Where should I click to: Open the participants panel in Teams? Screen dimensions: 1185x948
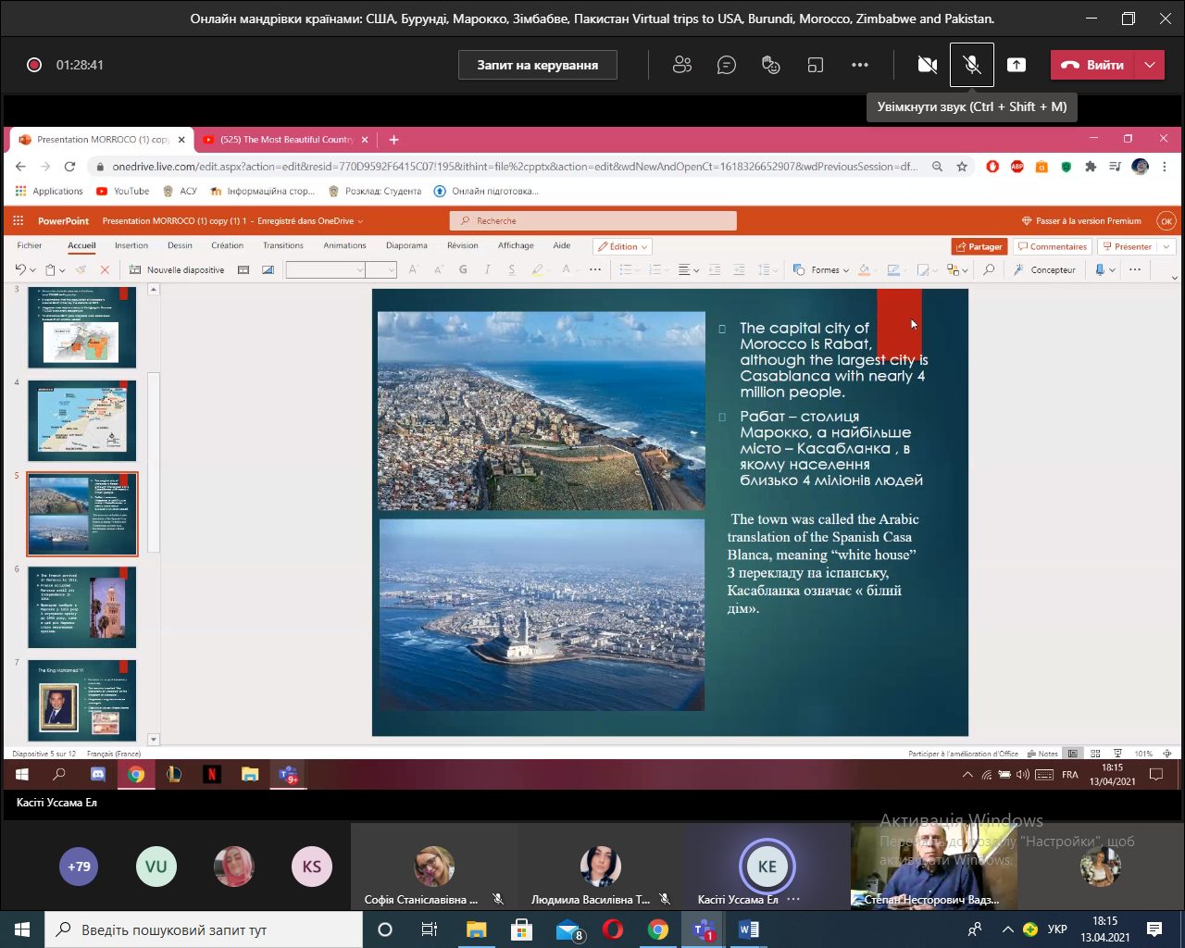coord(682,65)
